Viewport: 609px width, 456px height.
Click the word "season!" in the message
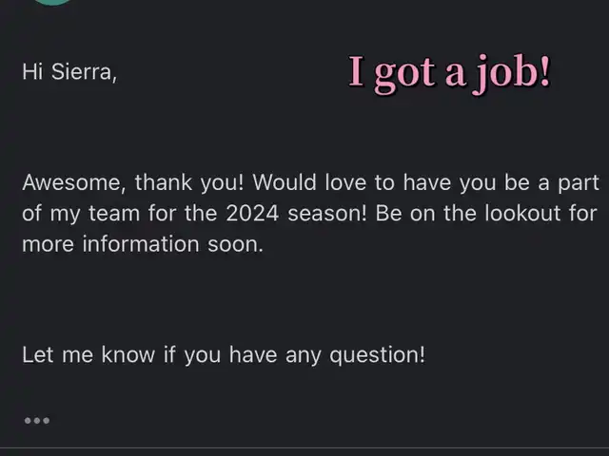[x=327, y=214]
